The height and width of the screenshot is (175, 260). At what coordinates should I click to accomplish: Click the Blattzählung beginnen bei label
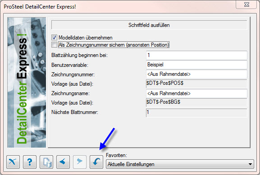point(80,55)
